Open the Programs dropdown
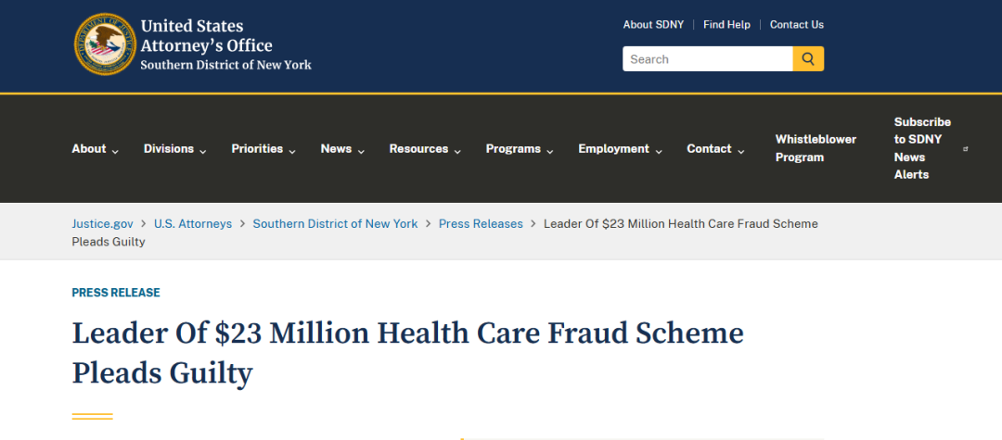The height and width of the screenshot is (440, 1002). click(520, 148)
